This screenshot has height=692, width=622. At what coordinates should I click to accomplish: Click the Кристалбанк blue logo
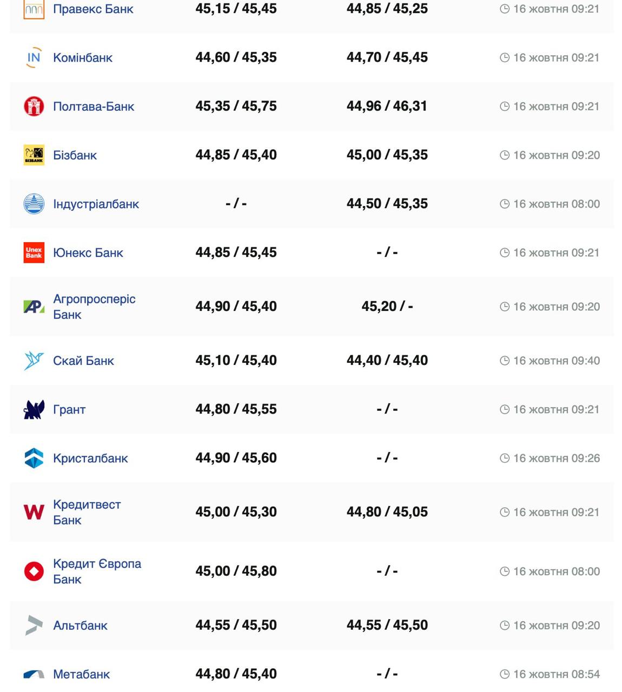[34, 458]
